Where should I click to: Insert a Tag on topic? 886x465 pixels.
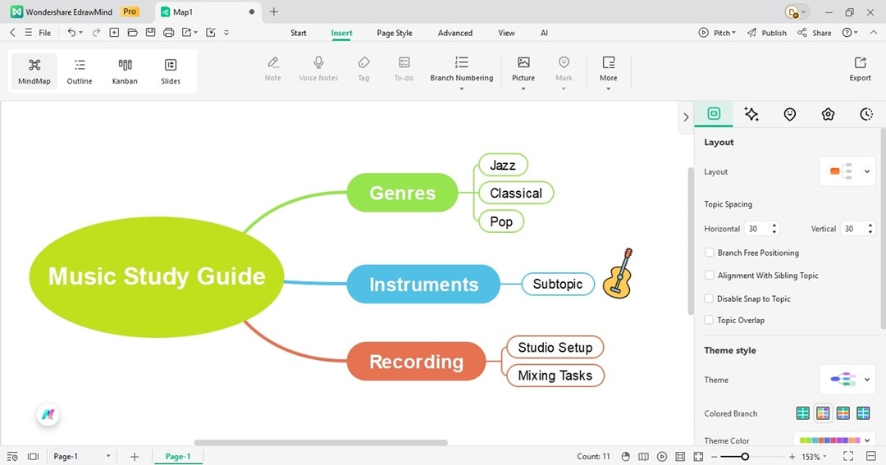pyautogui.click(x=364, y=69)
